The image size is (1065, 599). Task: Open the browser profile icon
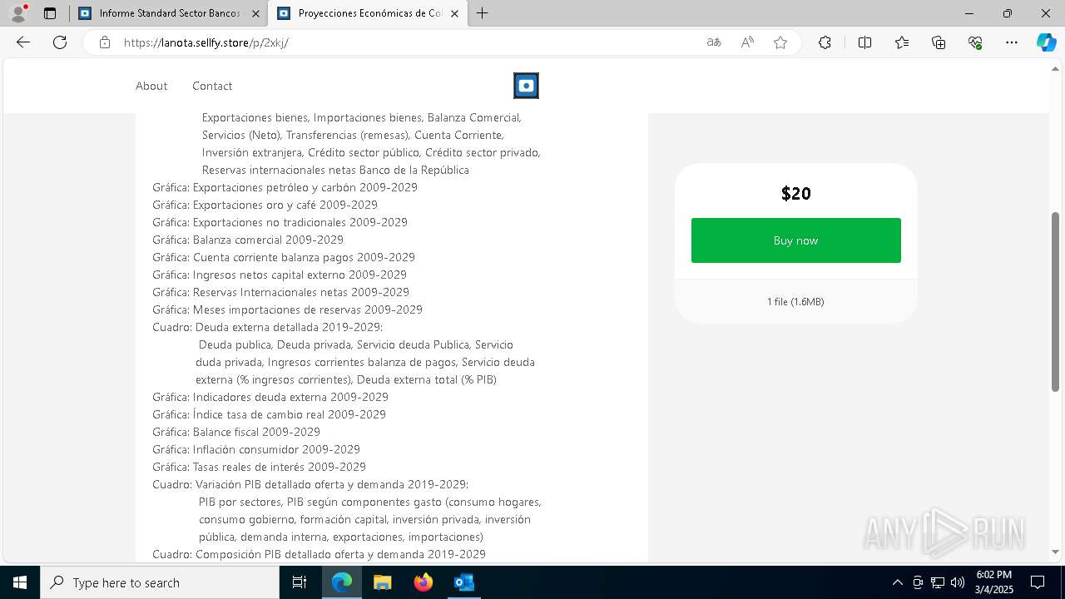pos(18,13)
